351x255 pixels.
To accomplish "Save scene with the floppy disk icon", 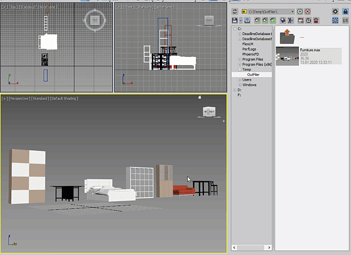I will pyautogui.click(x=235, y=21).
